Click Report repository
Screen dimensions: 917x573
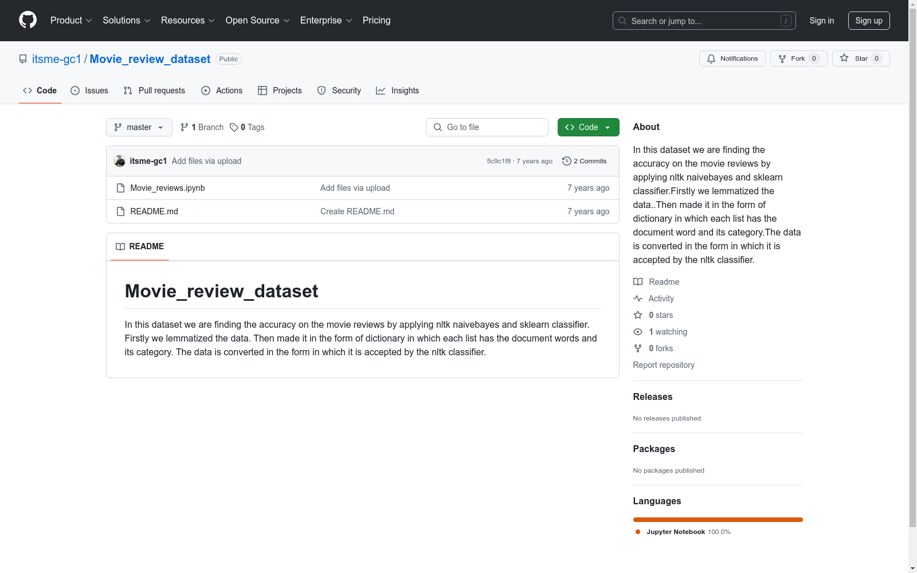point(664,365)
